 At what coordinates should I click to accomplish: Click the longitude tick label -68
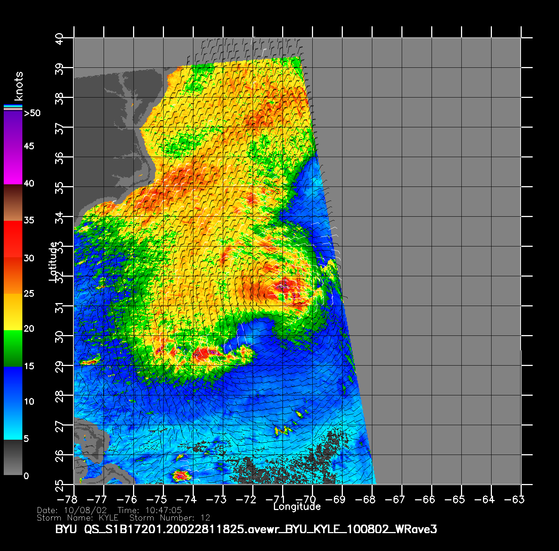pyautogui.click(x=366, y=499)
